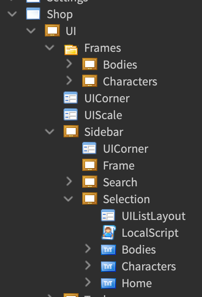Select the Sidebar label
The image size is (202, 297).
tap(104, 132)
